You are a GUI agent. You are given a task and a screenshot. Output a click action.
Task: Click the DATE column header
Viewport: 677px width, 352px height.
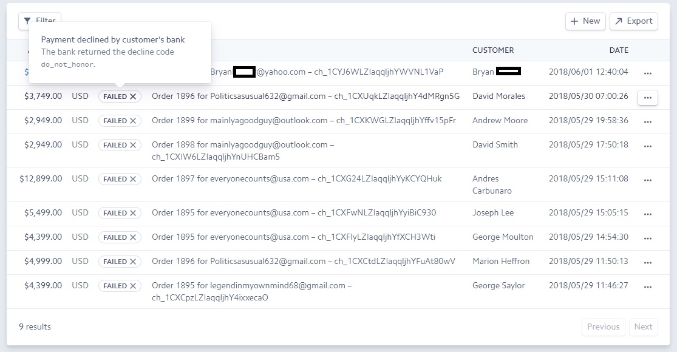pyautogui.click(x=619, y=50)
